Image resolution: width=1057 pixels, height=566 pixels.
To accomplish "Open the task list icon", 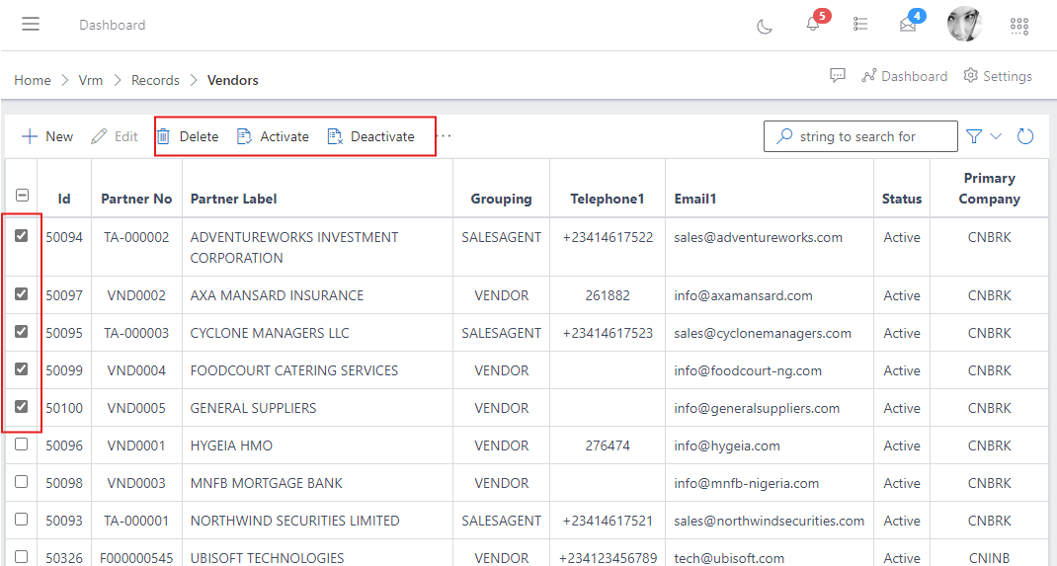I will tap(860, 25).
